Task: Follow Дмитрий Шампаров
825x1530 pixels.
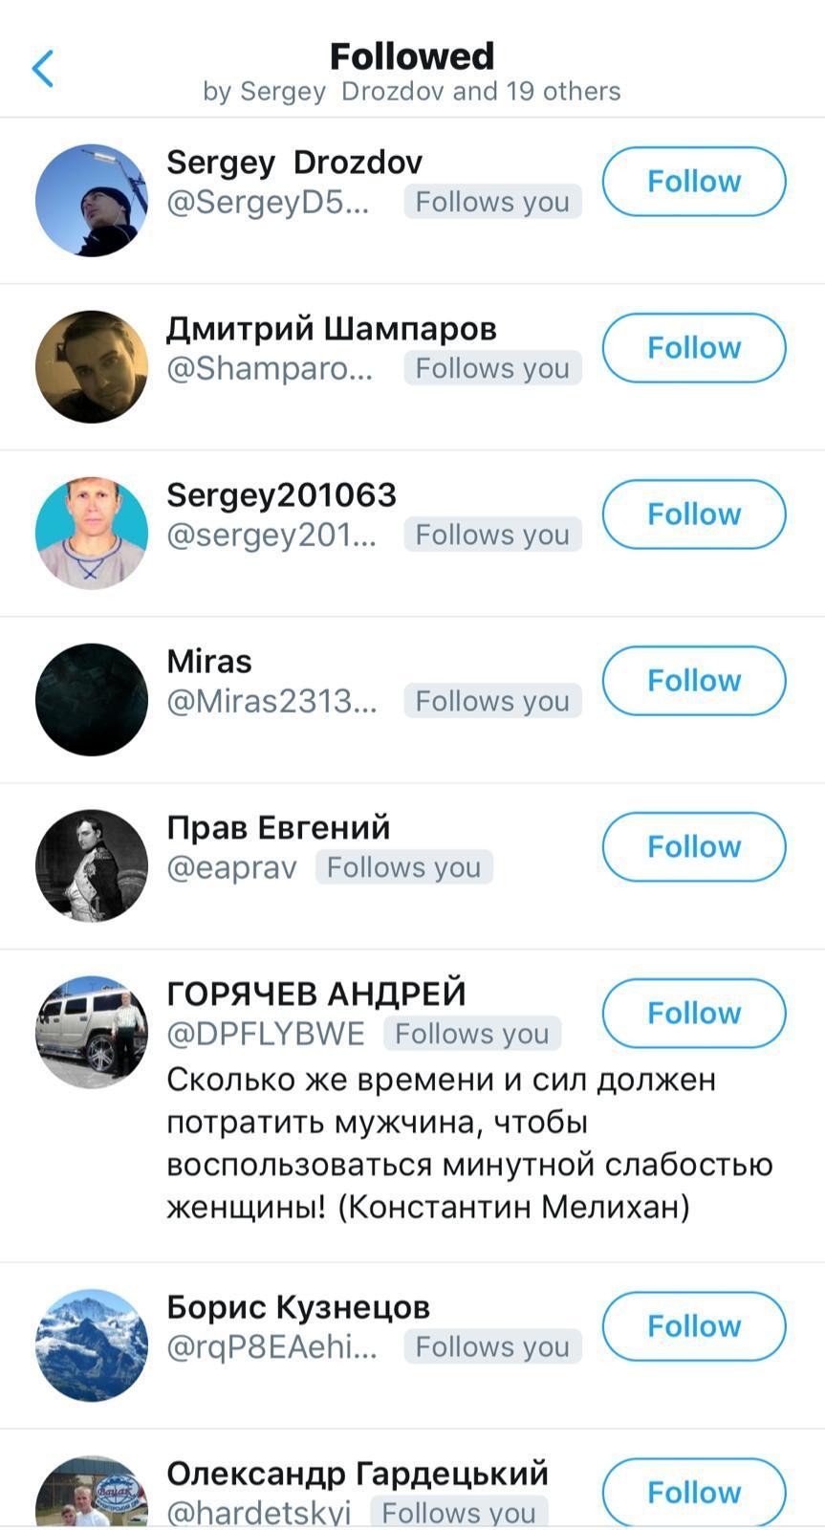Action: tap(694, 348)
